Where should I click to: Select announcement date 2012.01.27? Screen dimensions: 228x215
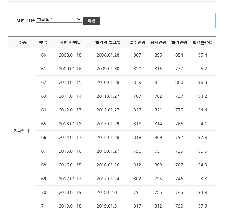(x=108, y=110)
